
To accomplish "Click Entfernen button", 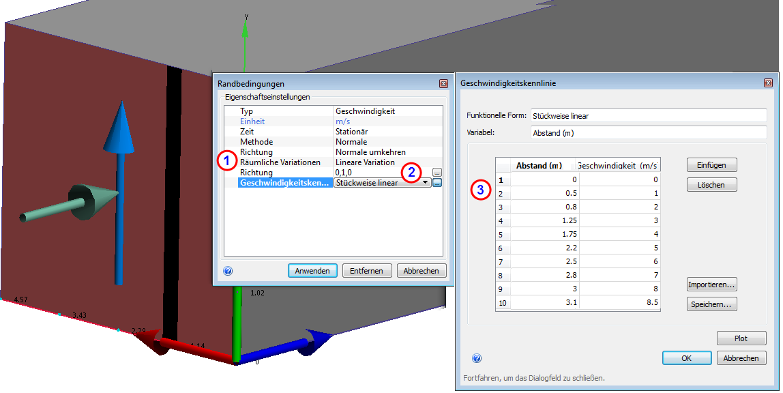I will coord(366,271).
